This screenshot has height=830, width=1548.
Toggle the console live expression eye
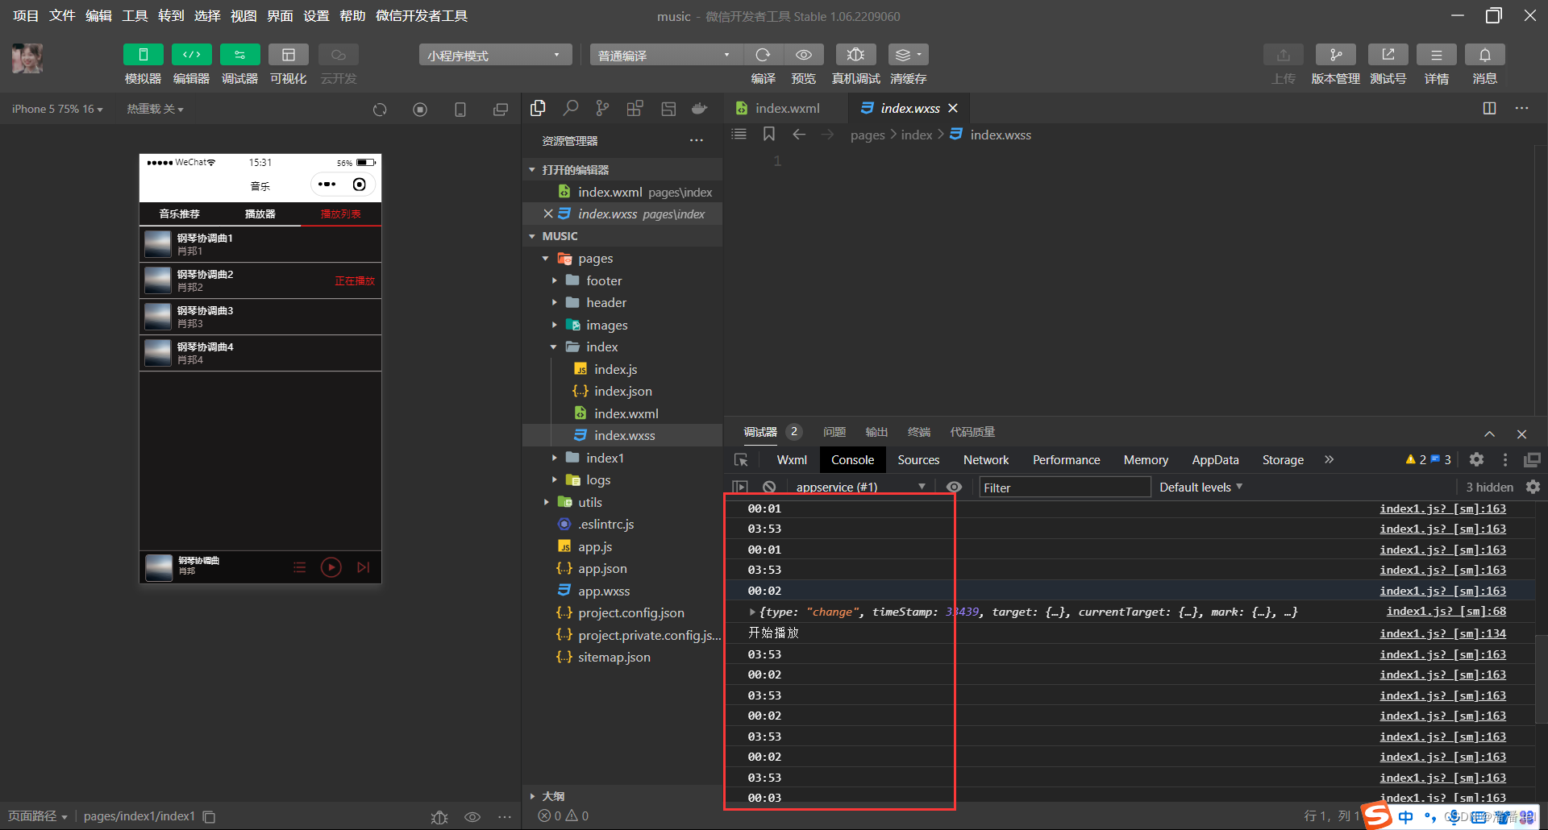point(954,487)
